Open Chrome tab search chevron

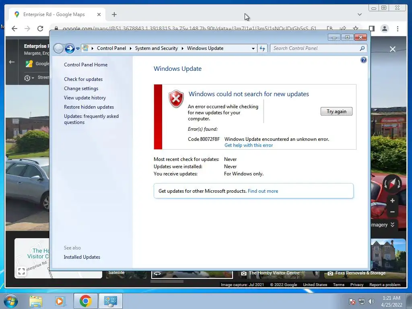point(359,14)
